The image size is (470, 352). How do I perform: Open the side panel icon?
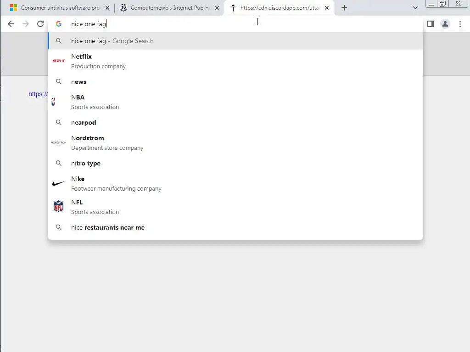tap(431, 24)
